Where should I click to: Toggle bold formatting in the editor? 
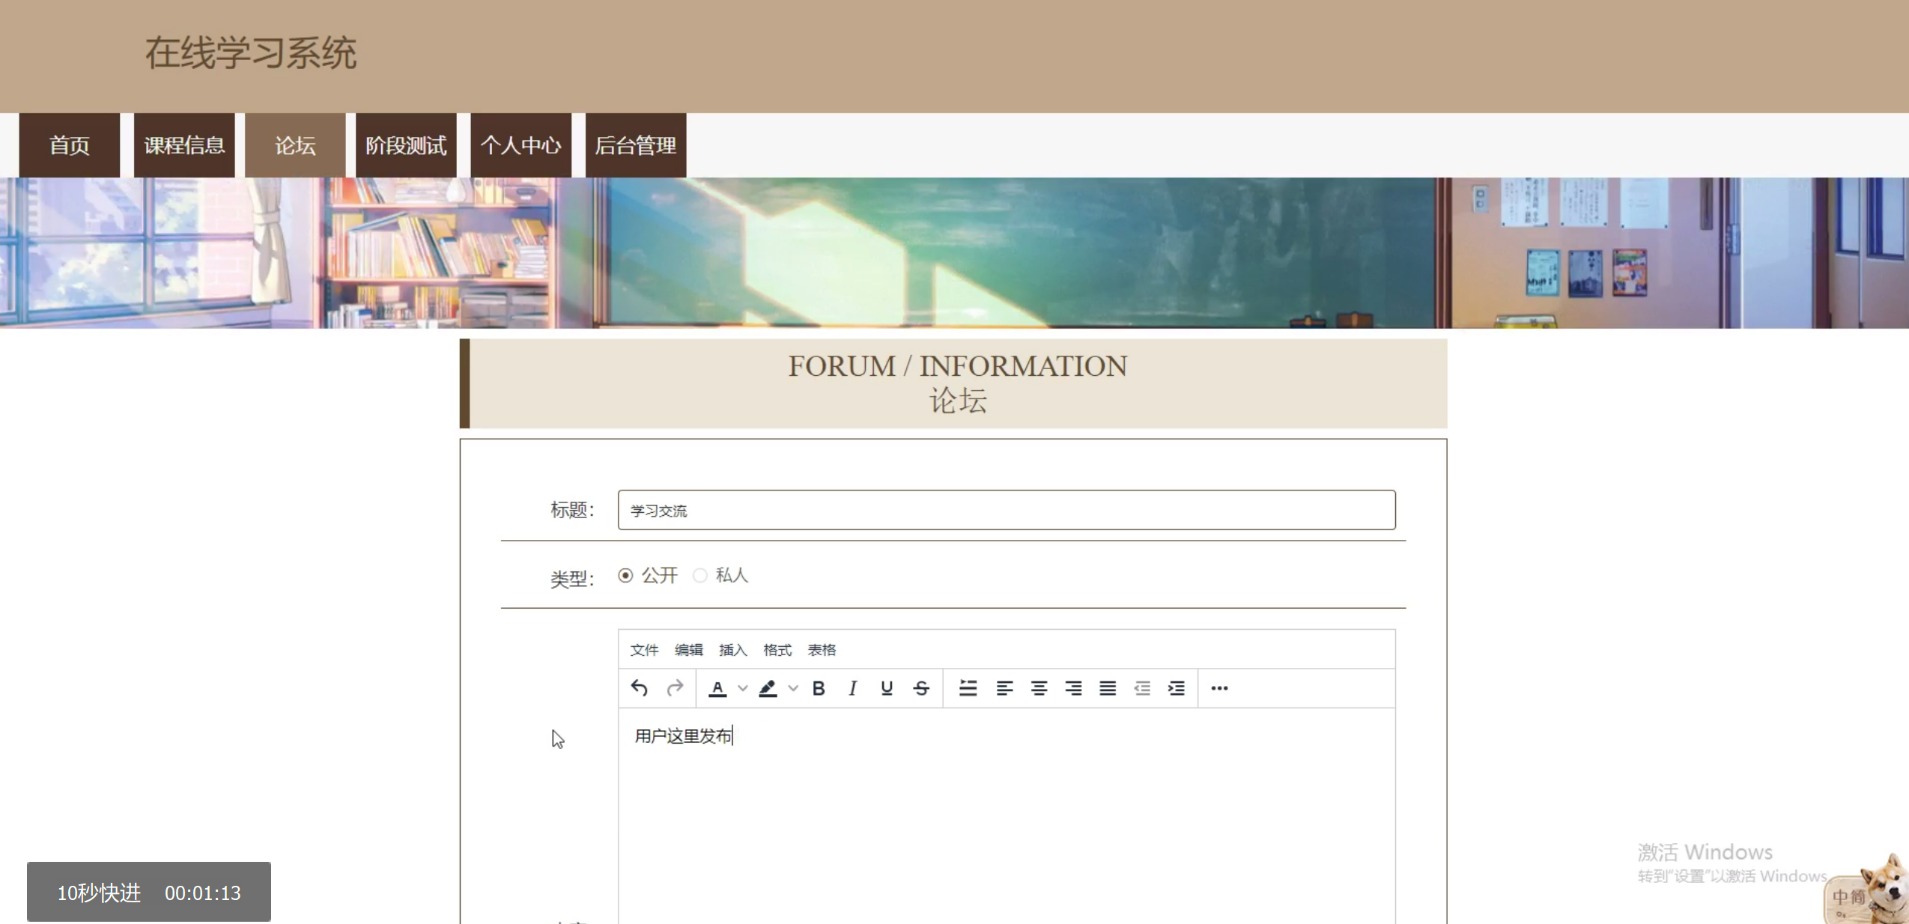[819, 688]
